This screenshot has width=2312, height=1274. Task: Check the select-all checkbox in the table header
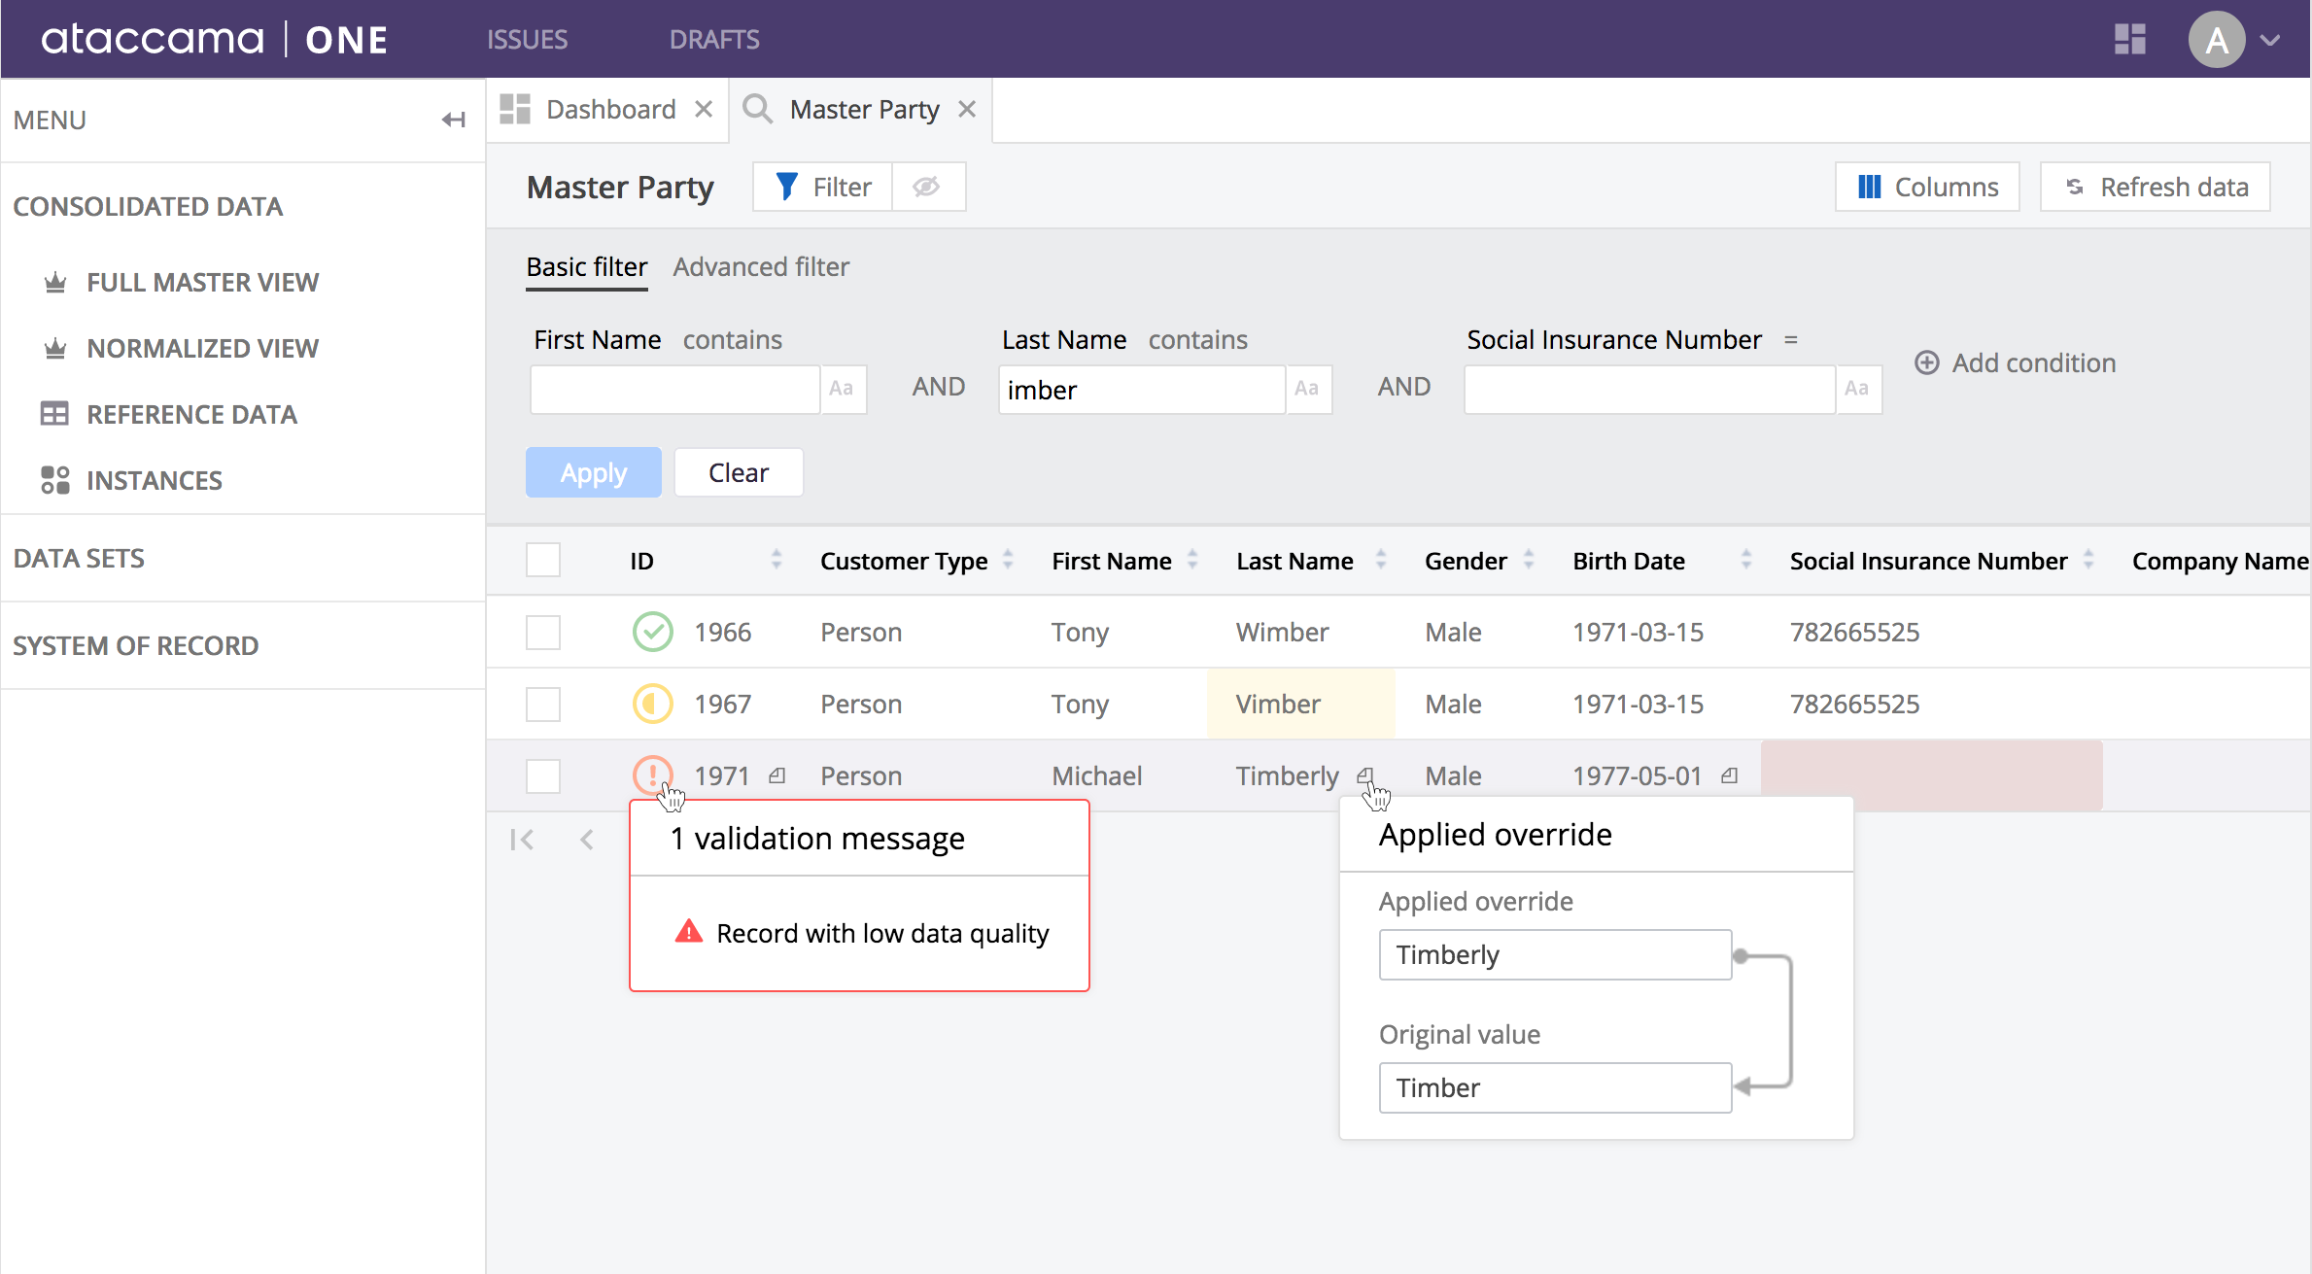(x=543, y=559)
